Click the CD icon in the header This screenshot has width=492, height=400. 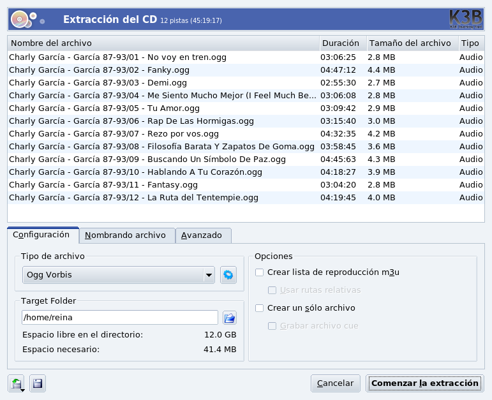[20, 20]
